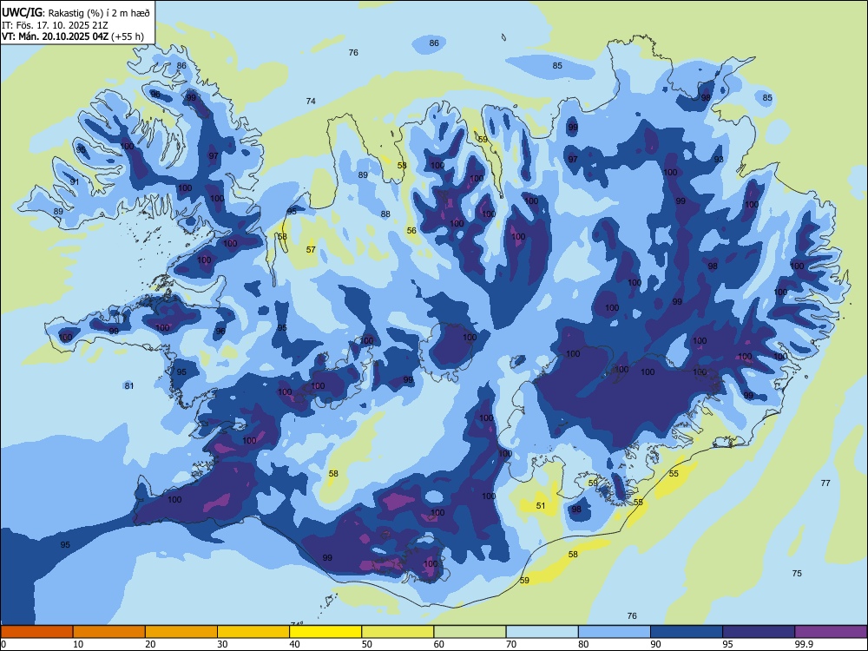
Task: Click the "93" value in the northeast
Action: click(719, 160)
